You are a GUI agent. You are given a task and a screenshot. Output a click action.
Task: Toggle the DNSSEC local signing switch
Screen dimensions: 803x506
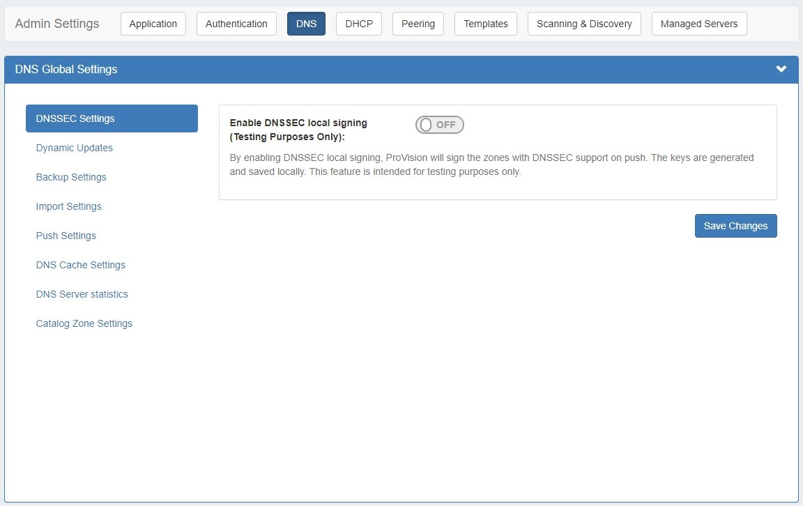(x=439, y=125)
